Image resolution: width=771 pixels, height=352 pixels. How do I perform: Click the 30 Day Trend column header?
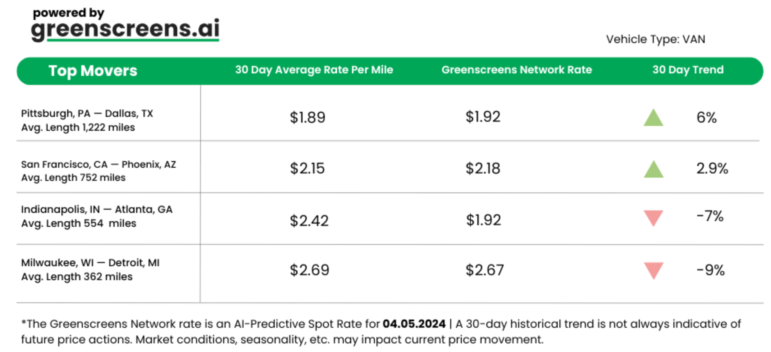(x=688, y=70)
